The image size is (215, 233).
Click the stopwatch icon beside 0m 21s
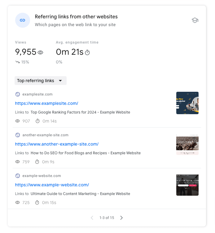pyautogui.click(x=87, y=53)
